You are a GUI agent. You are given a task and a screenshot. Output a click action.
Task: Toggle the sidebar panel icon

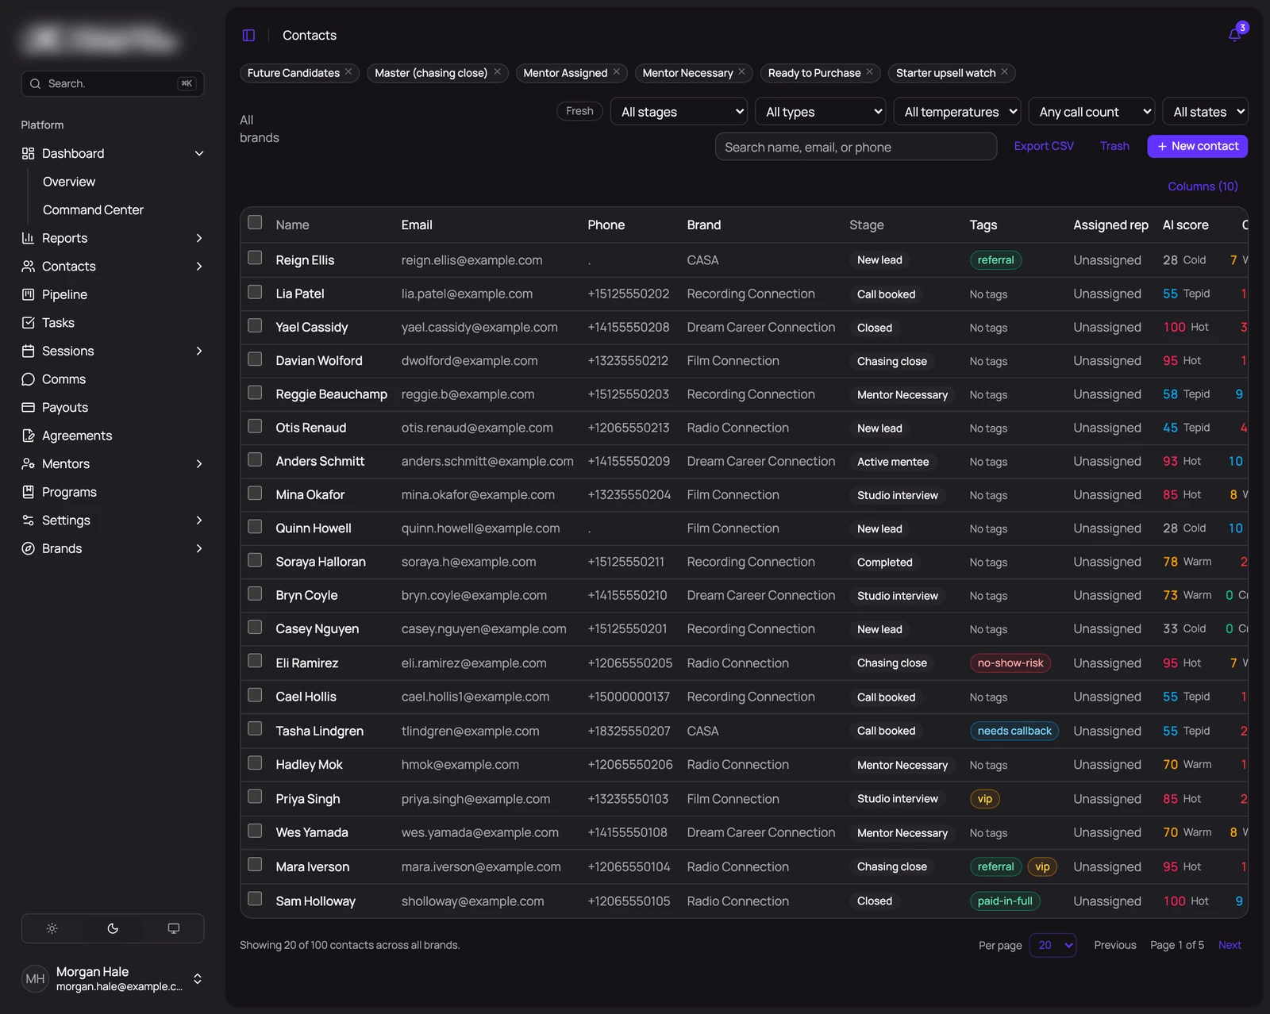248,35
